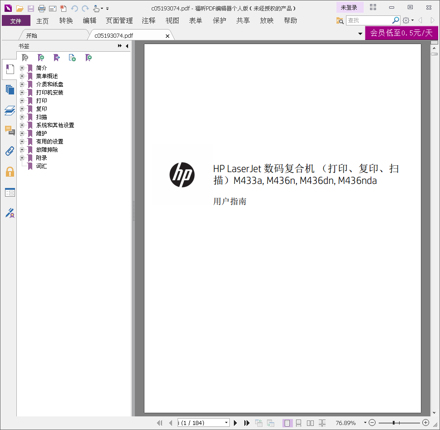This screenshot has width=440, height=430.
Task: Switch to the 转换 ribbon tab
Action: click(66, 21)
